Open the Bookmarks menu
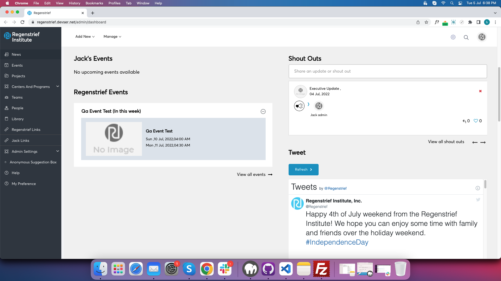The height and width of the screenshot is (281, 501). coord(94,3)
